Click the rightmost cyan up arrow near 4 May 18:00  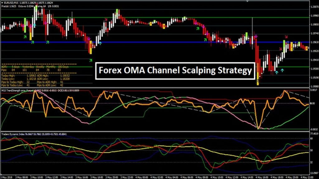coord(282,70)
